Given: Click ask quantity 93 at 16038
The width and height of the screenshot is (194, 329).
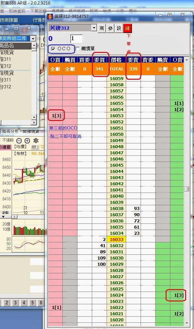Looking at the screenshot, I should (136, 209).
